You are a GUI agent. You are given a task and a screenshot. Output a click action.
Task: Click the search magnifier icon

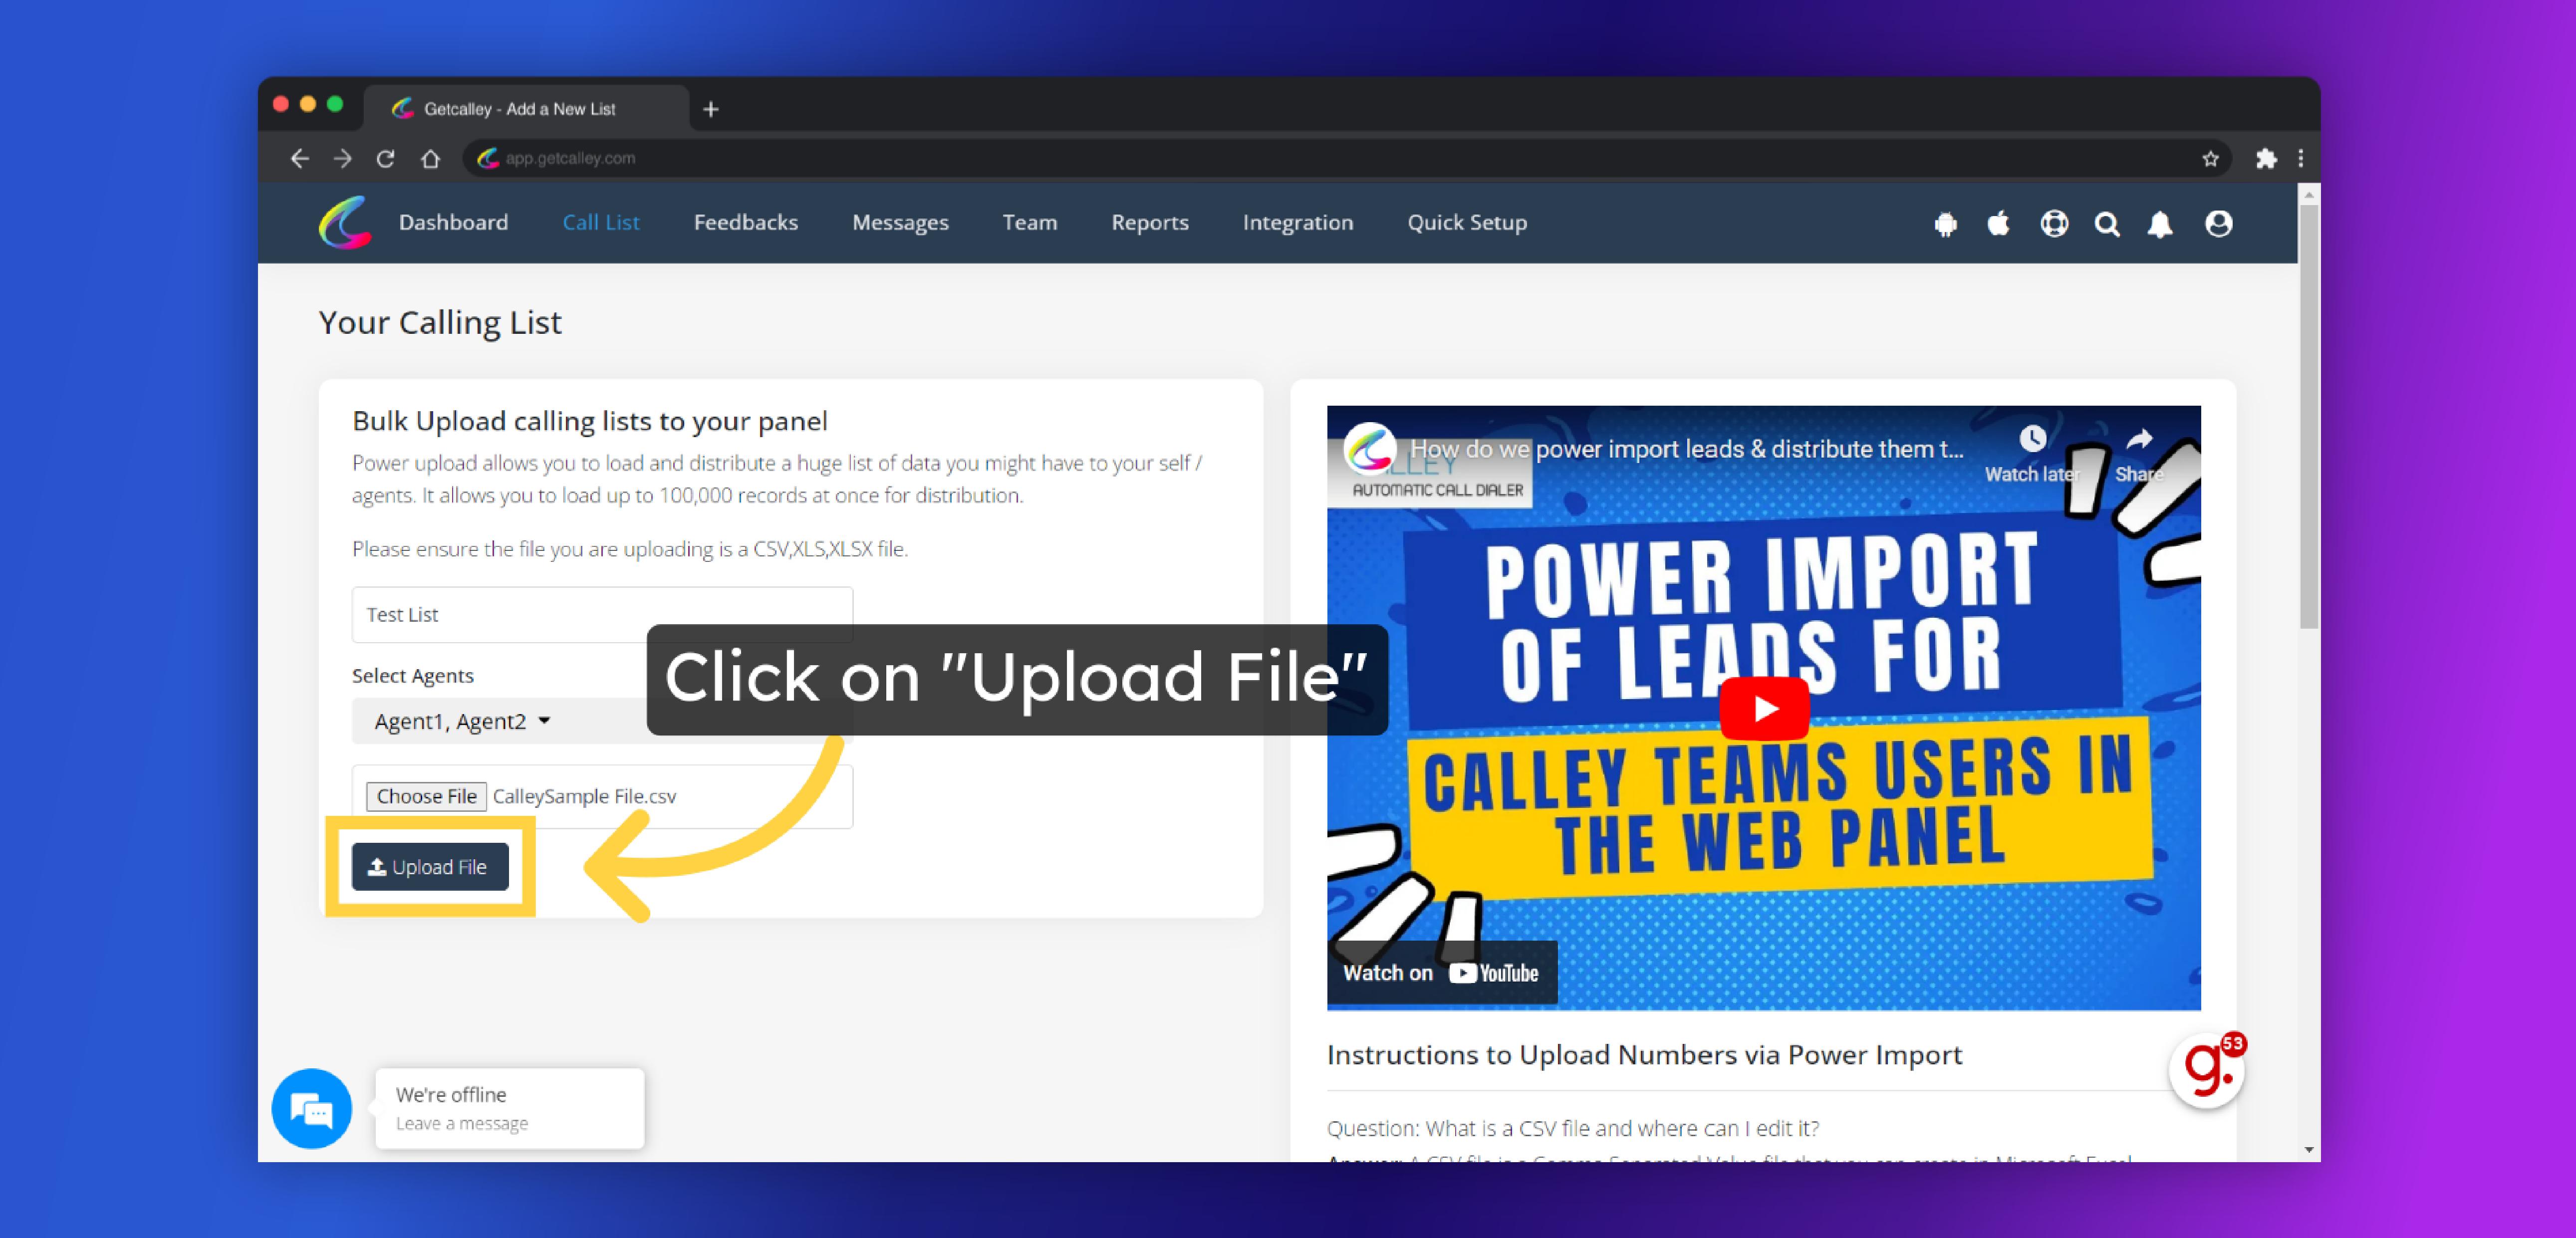click(2107, 224)
